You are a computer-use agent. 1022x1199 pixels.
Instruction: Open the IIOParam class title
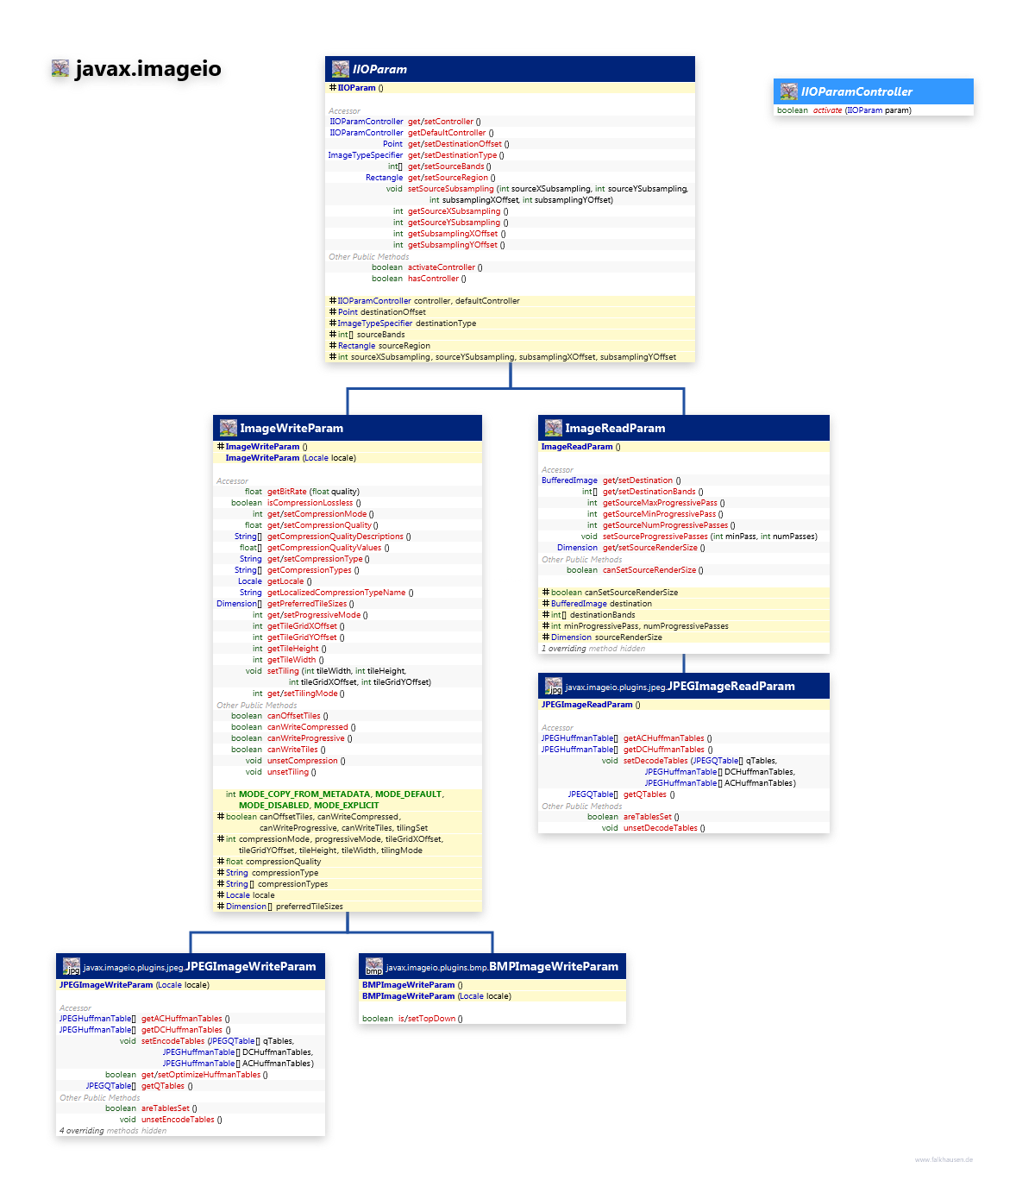pos(379,69)
